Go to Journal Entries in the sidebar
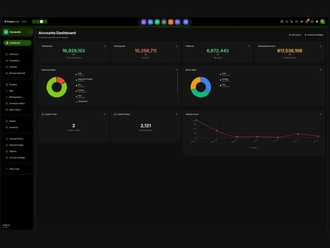The height and width of the screenshot is (248, 330). pos(16,139)
